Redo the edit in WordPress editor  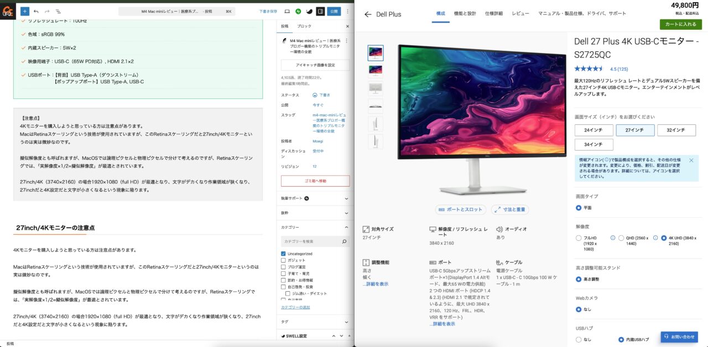[x=47, y=11]
